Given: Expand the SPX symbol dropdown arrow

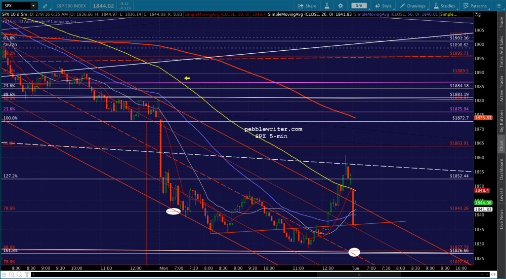Looking at the screenshot, I should click(33, 6).
